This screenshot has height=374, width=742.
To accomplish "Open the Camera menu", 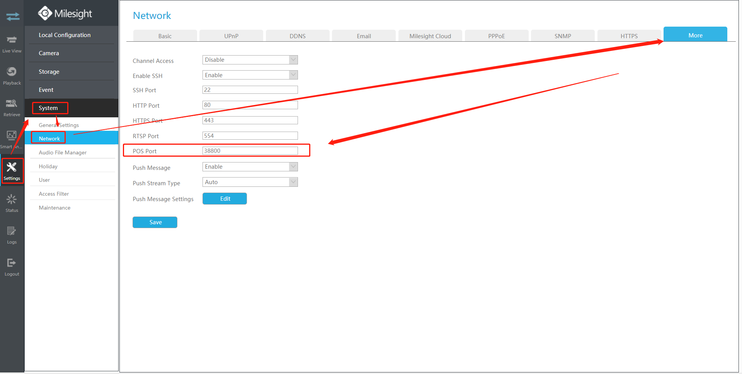I will 71,53.
